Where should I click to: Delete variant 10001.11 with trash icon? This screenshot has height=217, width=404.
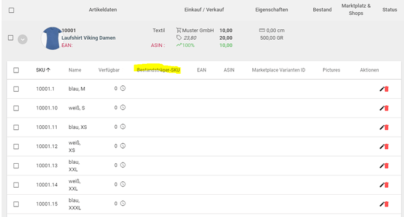click(386, 128)
